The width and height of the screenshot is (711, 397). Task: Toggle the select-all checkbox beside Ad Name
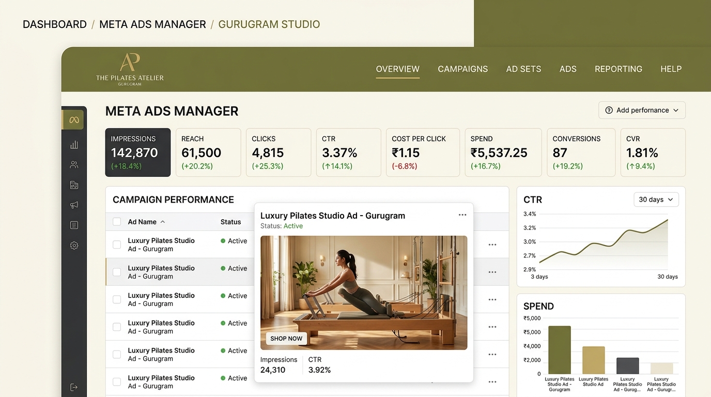117,222
